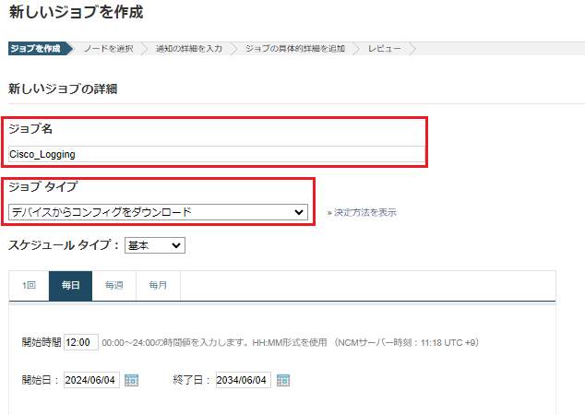Select the 毎日 schedule tab

[70, 286]
